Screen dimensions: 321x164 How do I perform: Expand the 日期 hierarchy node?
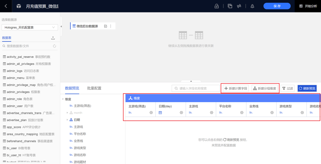[x=67, y=120]
